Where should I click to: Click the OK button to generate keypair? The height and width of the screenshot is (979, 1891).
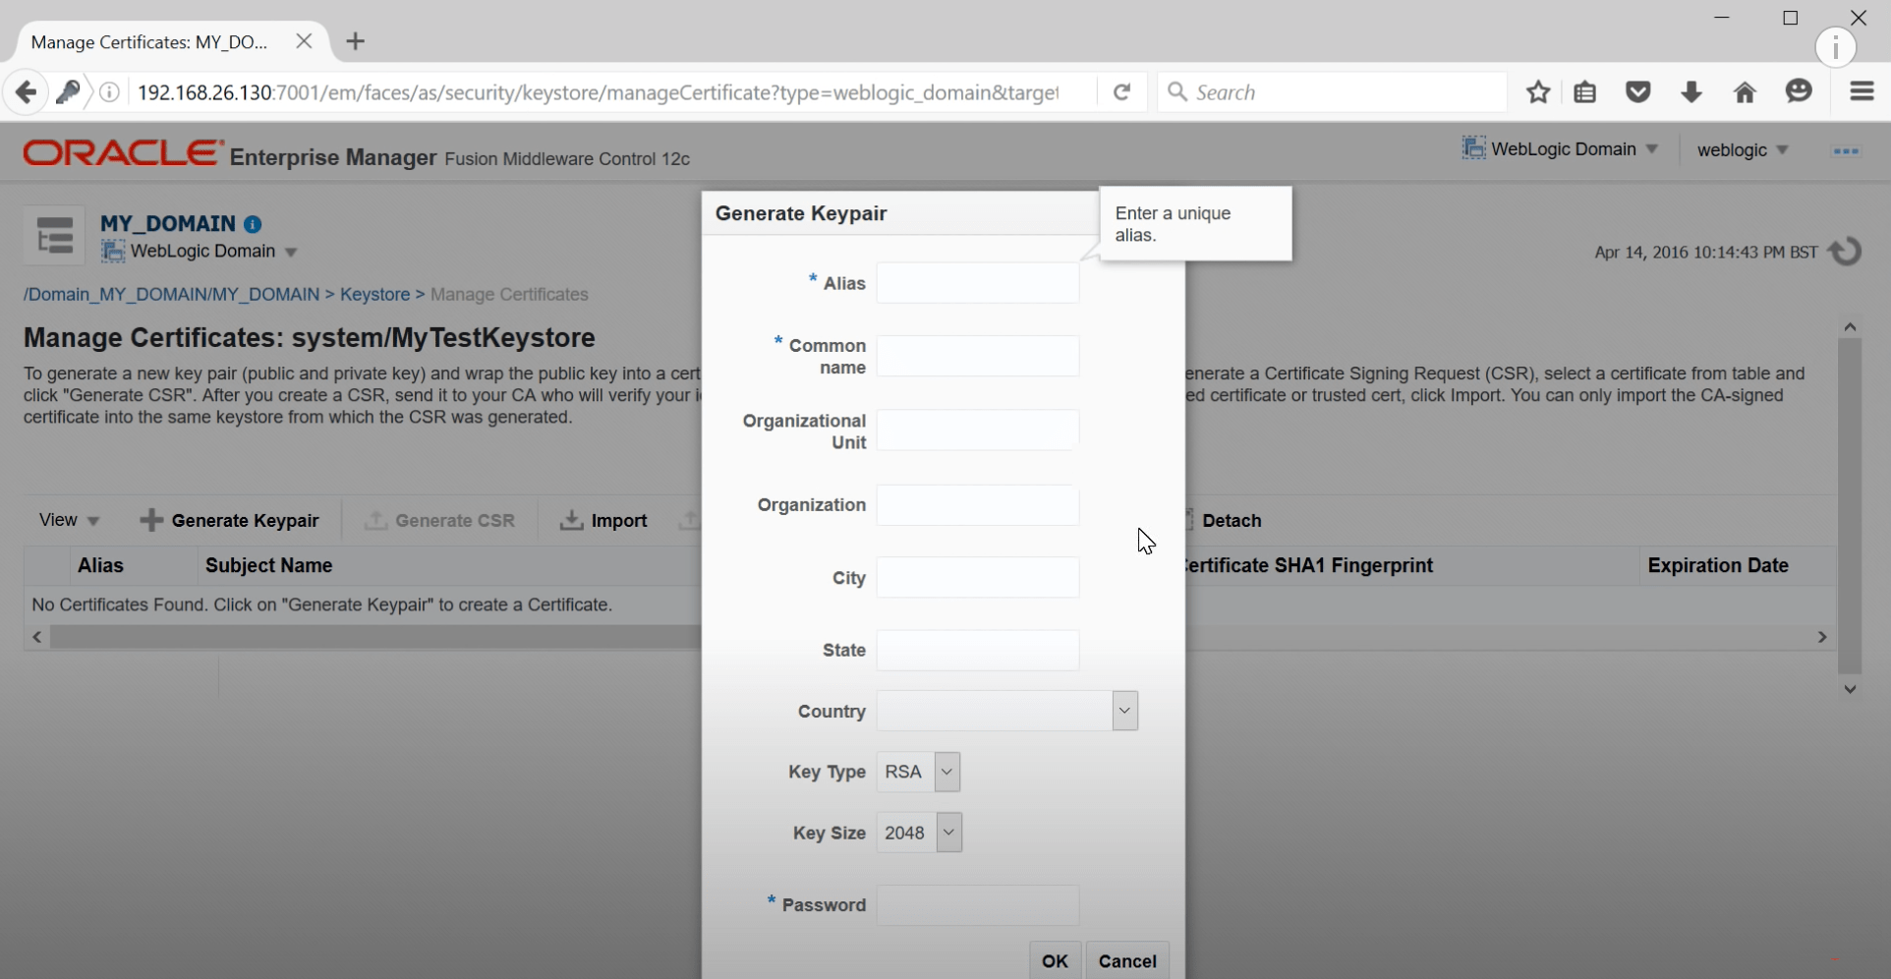pyautogui.click(x=1054, y=960)
